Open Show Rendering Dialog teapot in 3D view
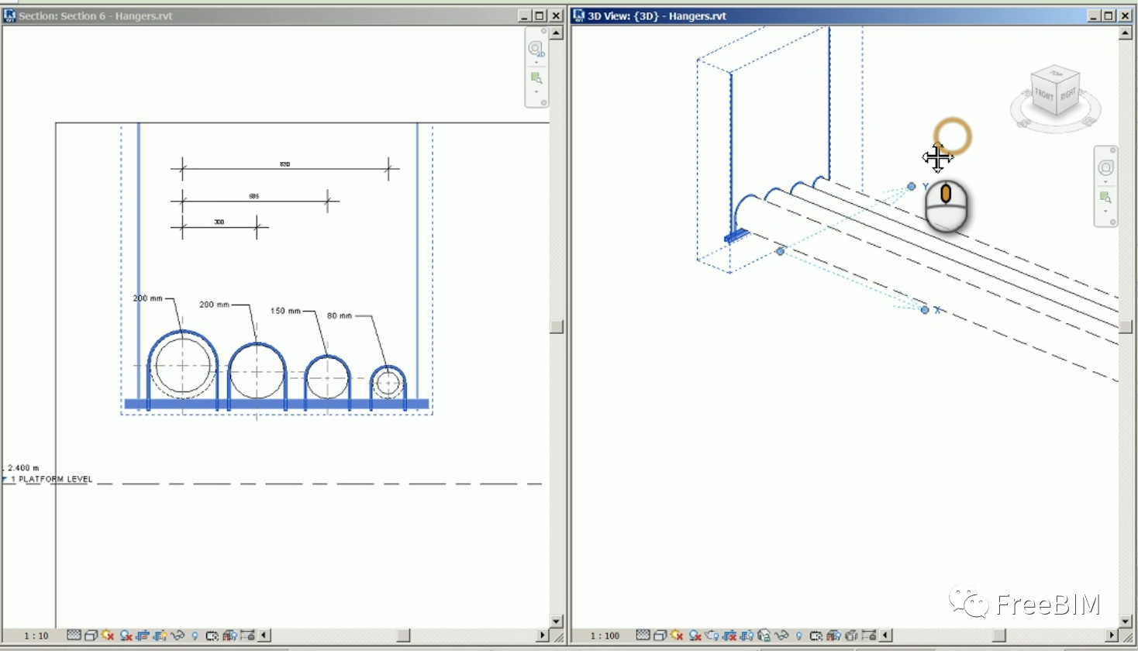 click(712, 635)
